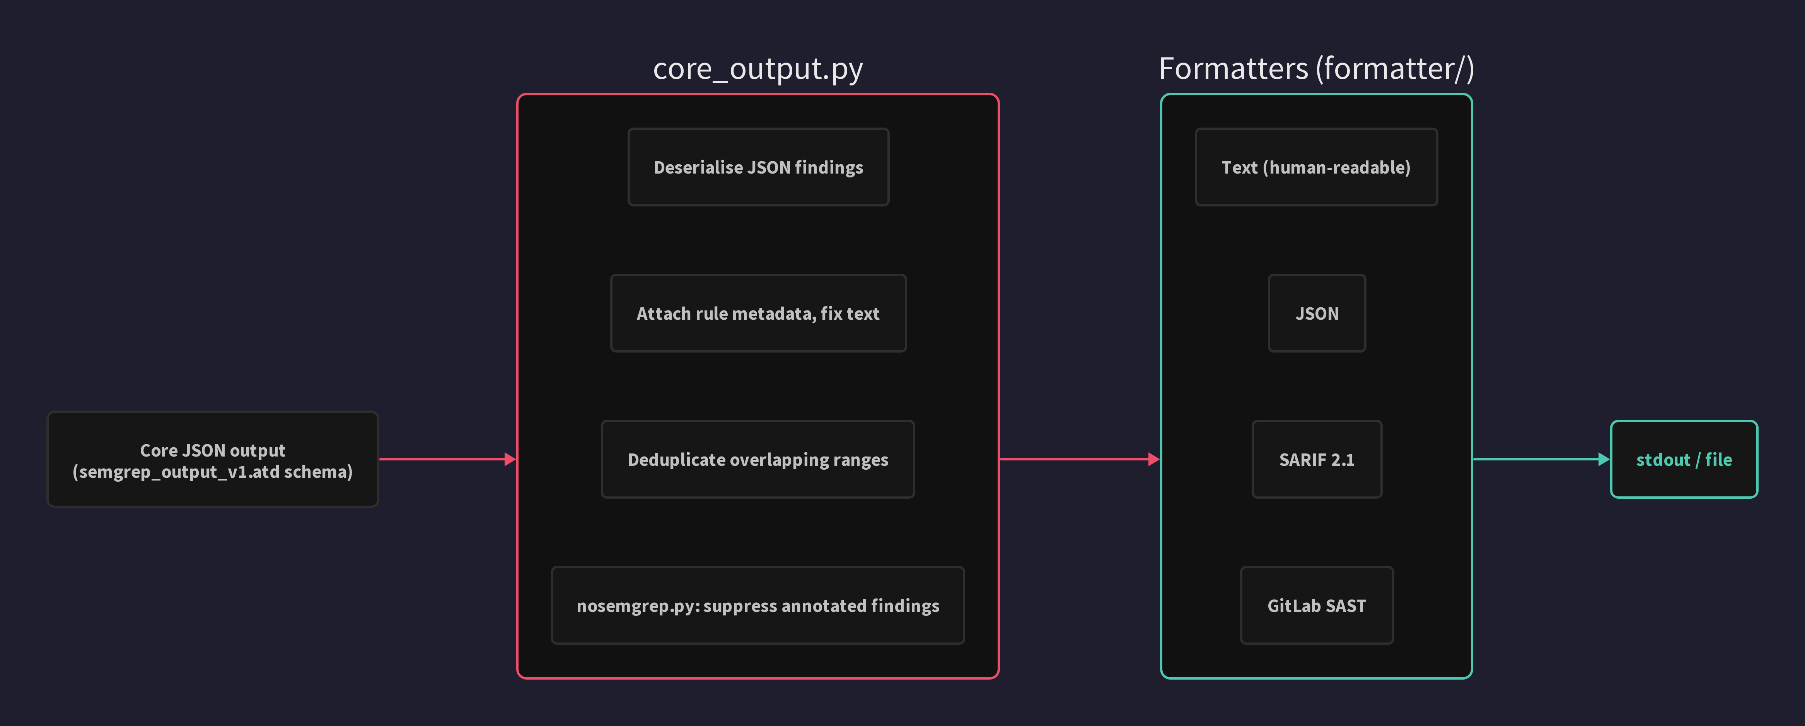The width and height of the screenshot is (1805, 726).
Task: Click the Formatters (formatter/) heading
Action: tap(1316, 69)
